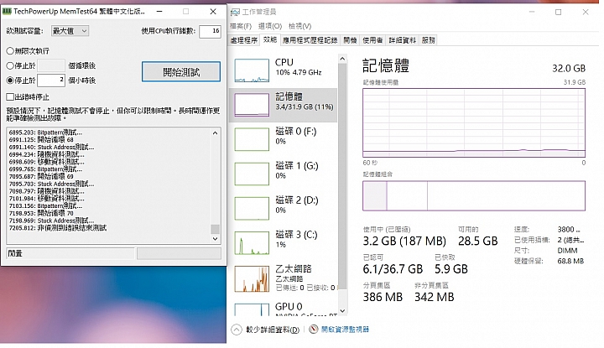This screenshot has height=348, width=604.
Task: Open the Options menu in Task Manager
Action: pyautogui.click(x=270, y=26)
